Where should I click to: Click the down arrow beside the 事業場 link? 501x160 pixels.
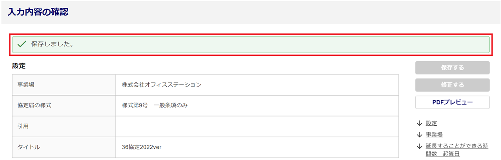(x=420, y=135)
